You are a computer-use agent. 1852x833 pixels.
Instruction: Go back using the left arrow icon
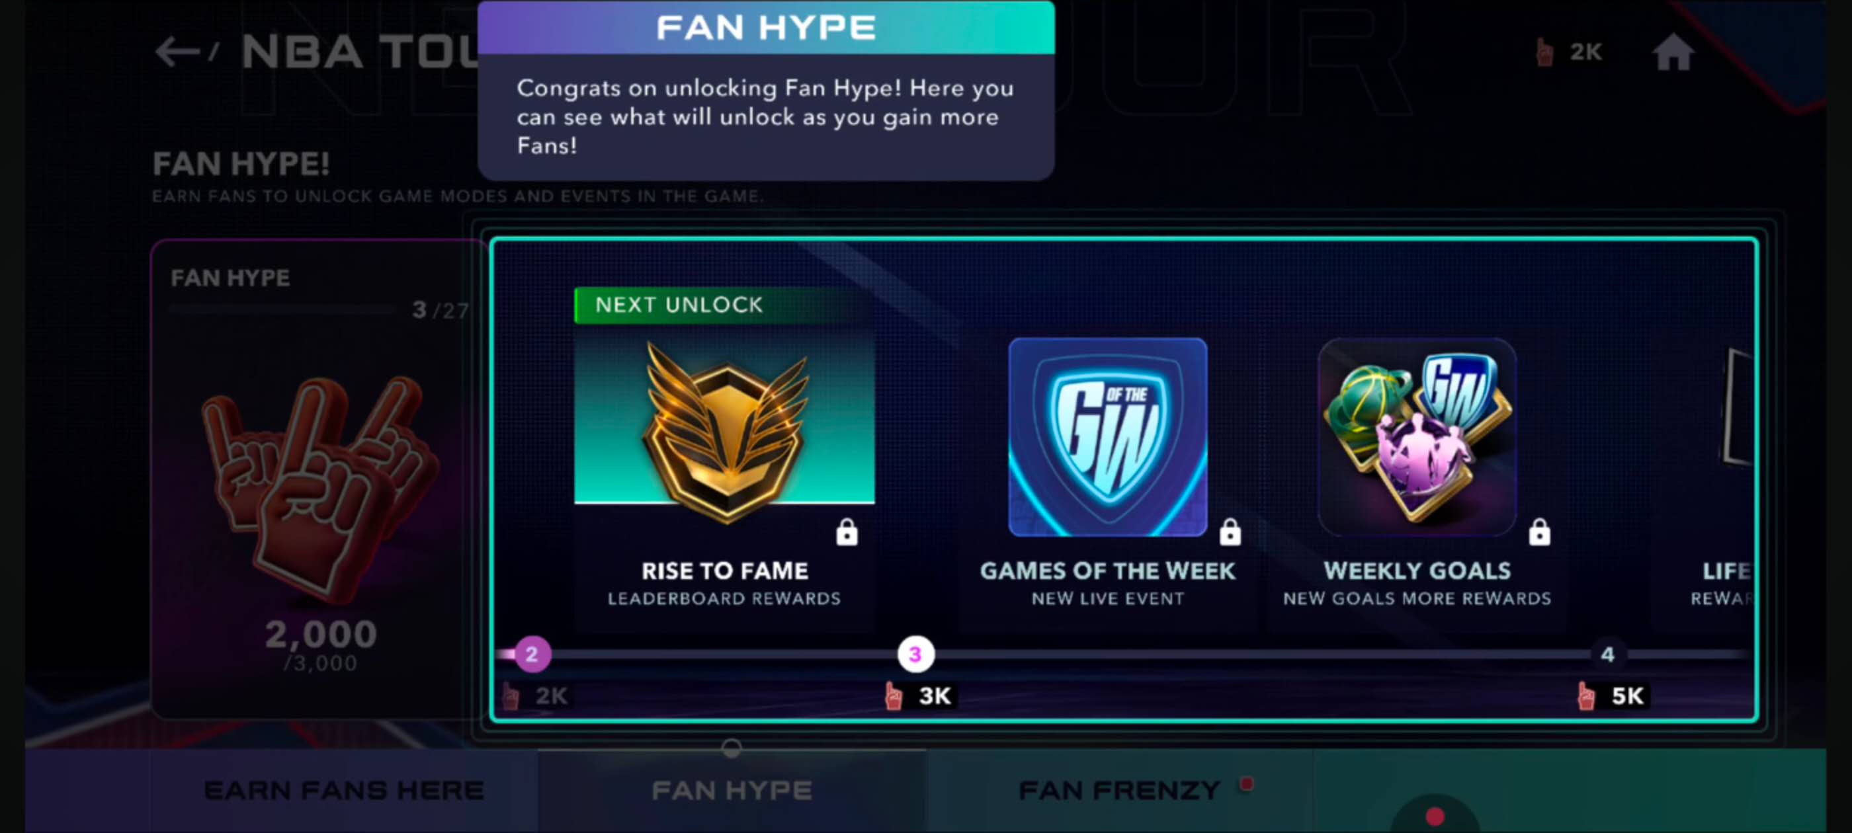point(177,52)
